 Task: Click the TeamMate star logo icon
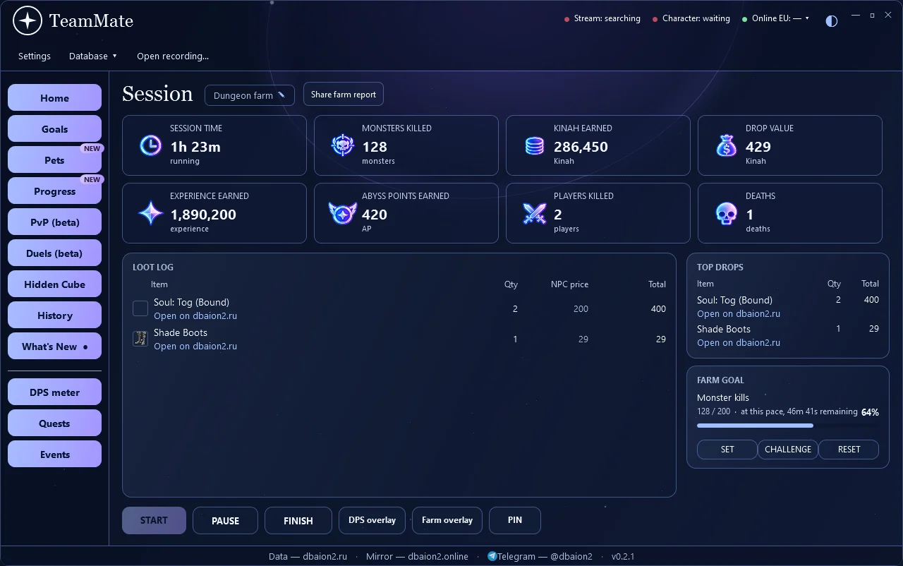(28, 21)
